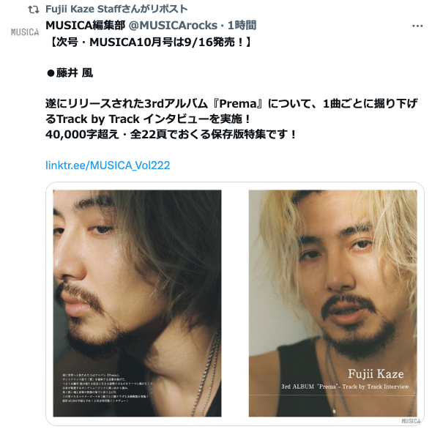Click the Track by Track インタビューを実施 line
This screenshot has height=432, width=432.
pyautogui.click(x=148, y=119)
